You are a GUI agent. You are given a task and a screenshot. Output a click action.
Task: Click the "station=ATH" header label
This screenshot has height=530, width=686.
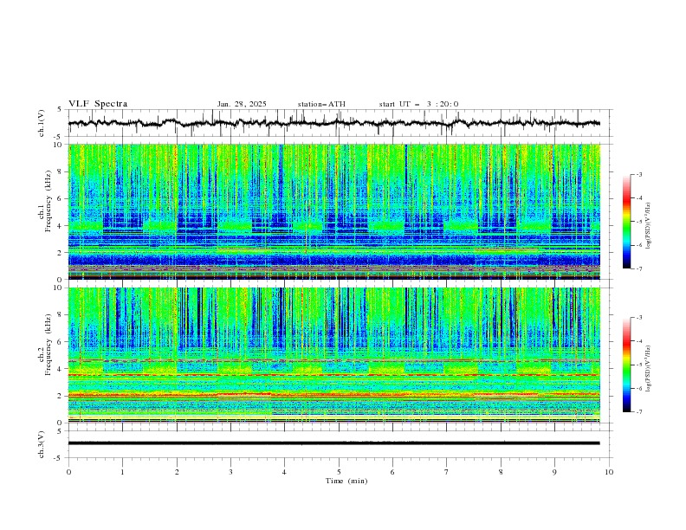pyautogui.click(x=321, y=104)
